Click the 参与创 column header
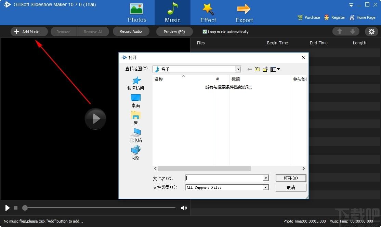The image size is (381, 227). coord(299,79)
